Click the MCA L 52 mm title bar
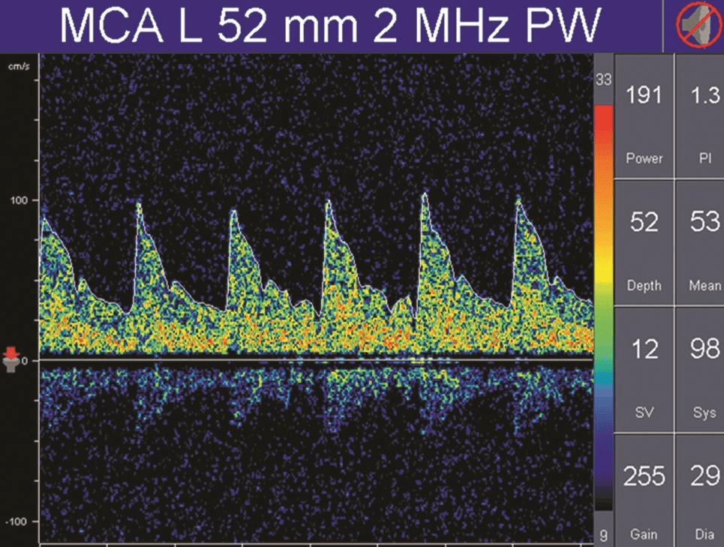Screen dimensions: 724x547 tap(330, 26)
